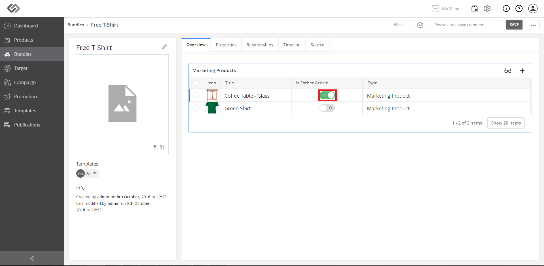Viewport: 544px width, 266px height.
Task: Open the Dashboard sidebar item
Action: point(32,26)
